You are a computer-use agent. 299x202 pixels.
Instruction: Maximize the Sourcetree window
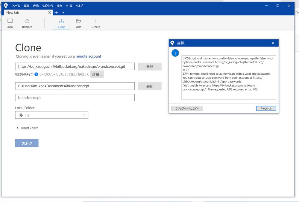click(x=278, y=6)
